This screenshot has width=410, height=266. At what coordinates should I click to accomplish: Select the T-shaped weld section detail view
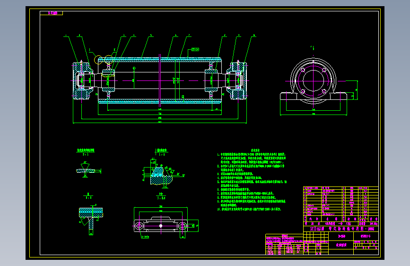tap(91, 220)
